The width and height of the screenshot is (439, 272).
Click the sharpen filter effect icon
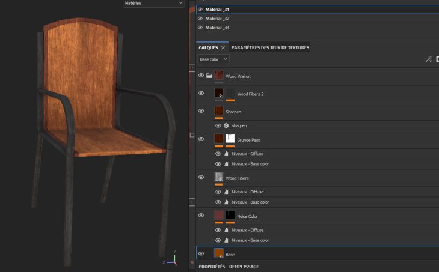click(226, 125)
